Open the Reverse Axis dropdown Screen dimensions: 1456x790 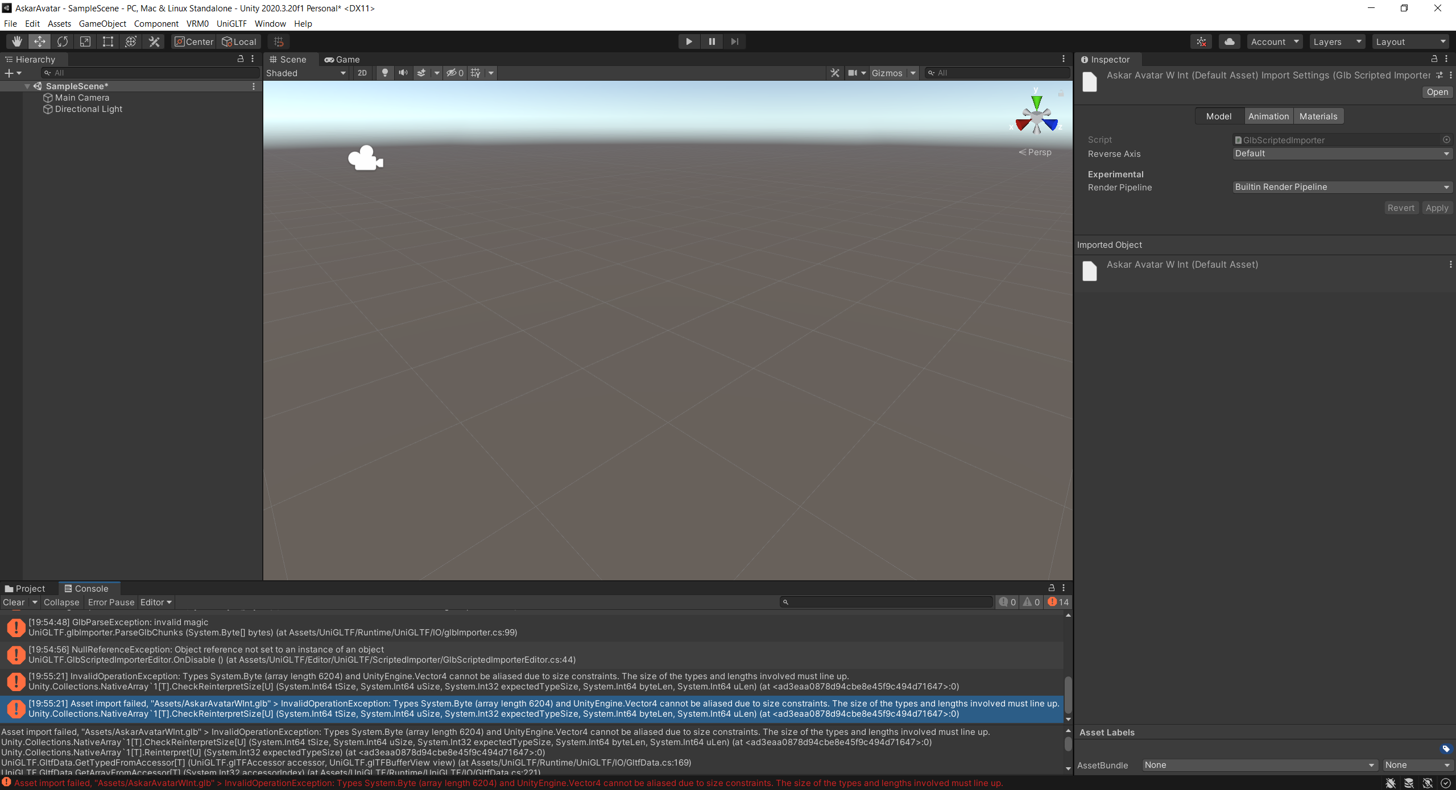click(x=1342, y=153)
